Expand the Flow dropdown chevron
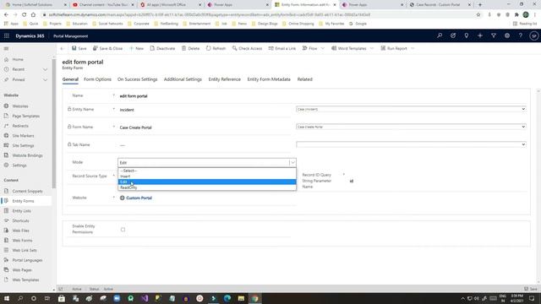The image size is (541, 304). [x=323, y=49]
